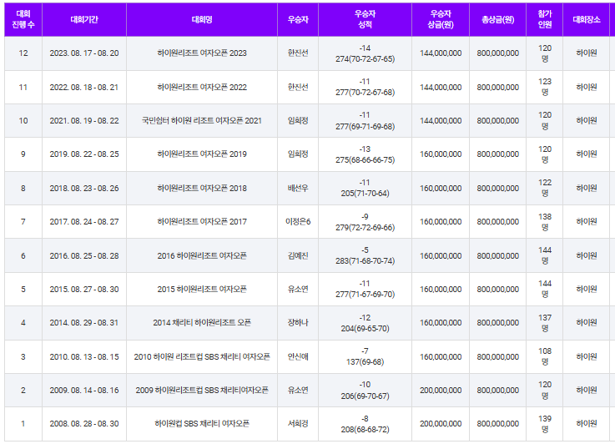Click participants '138 명' in the 2017 row
615x444 pixels.
click(x=544, y=222)
